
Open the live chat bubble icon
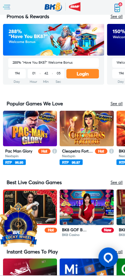pyautogui.click(x=108, y=257)
